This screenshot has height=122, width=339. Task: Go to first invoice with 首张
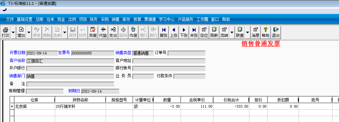click(164, 32)
